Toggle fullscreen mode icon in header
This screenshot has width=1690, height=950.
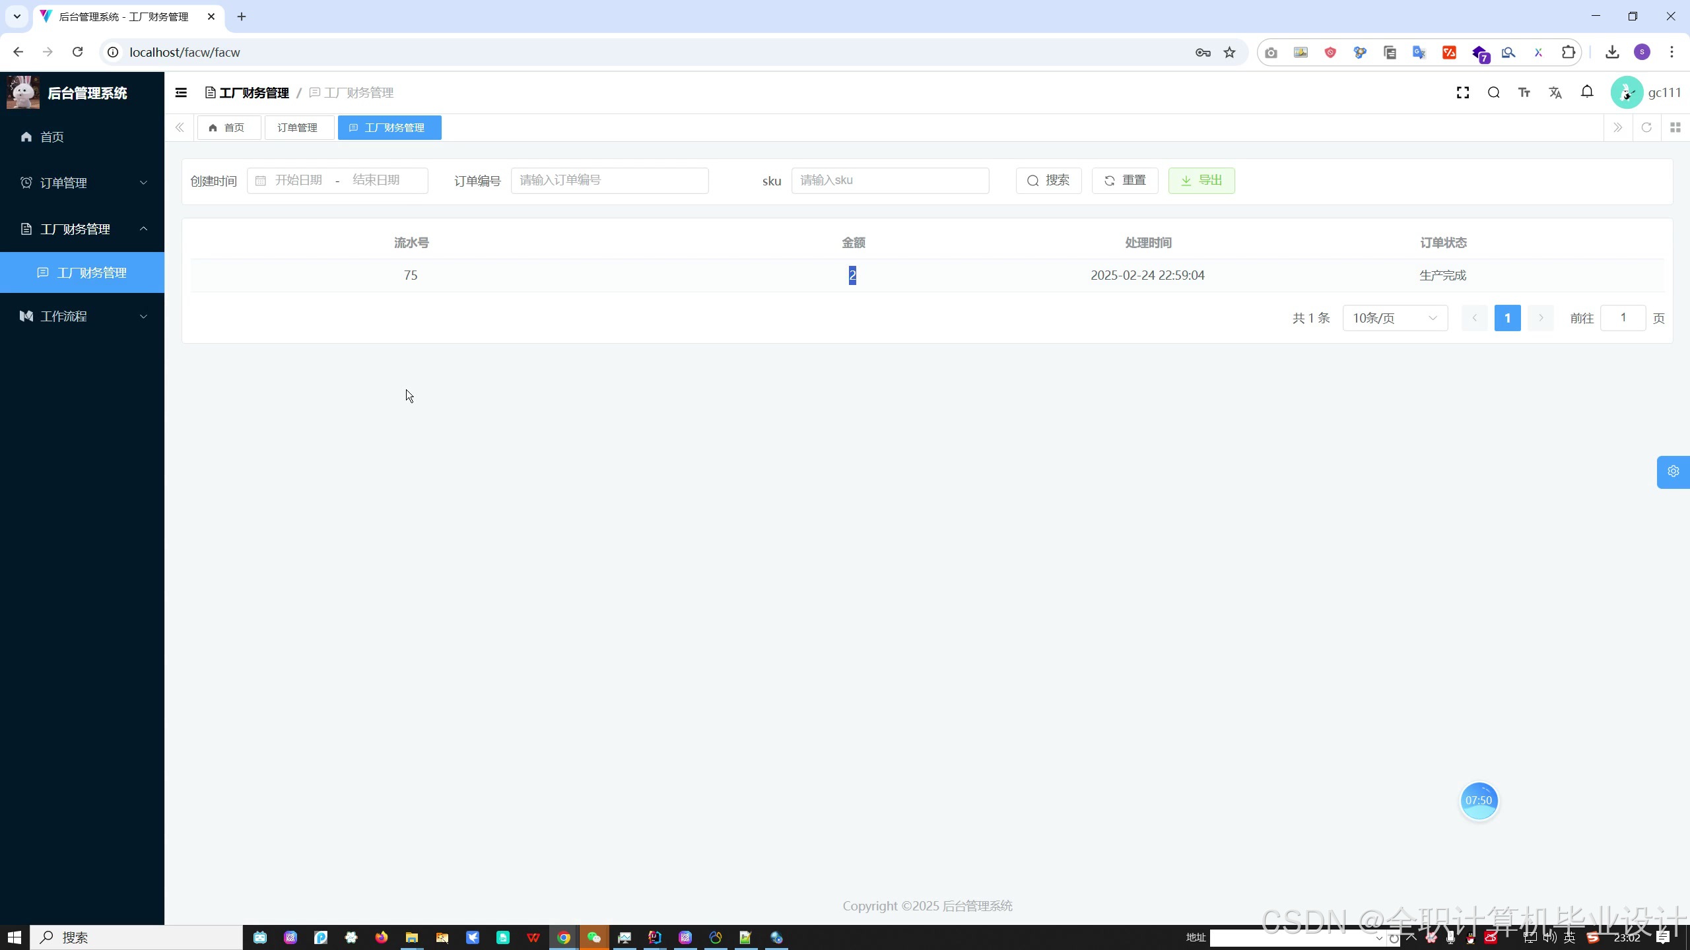1463,93
